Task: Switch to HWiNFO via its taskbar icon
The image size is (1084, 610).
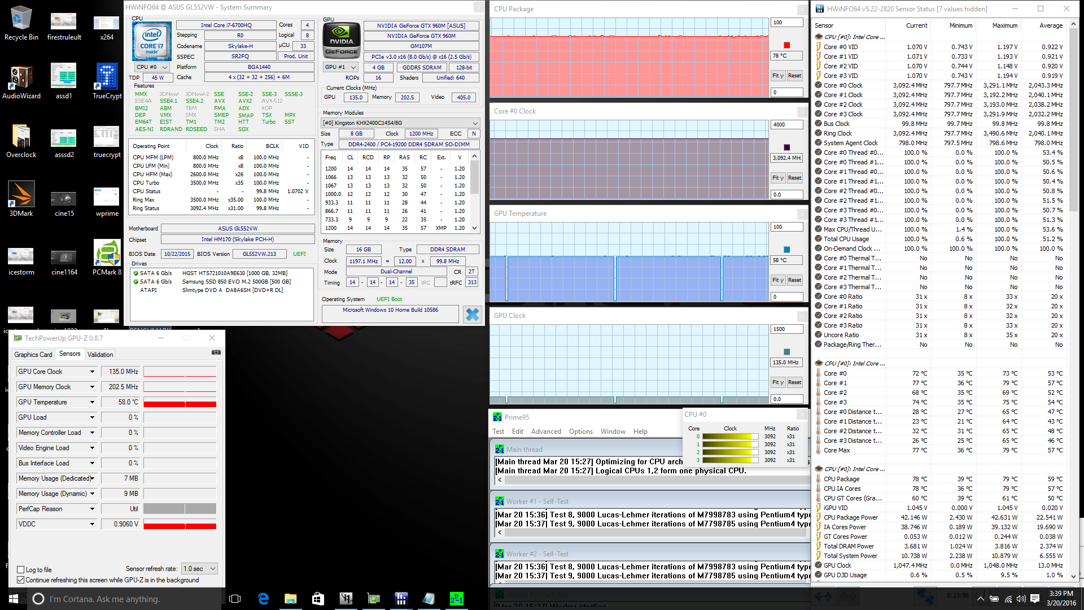Action: point(401,599)
